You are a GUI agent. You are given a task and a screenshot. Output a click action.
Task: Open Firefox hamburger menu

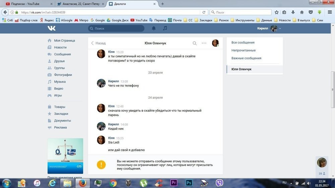pyautogui.click(x=330, y=12)
